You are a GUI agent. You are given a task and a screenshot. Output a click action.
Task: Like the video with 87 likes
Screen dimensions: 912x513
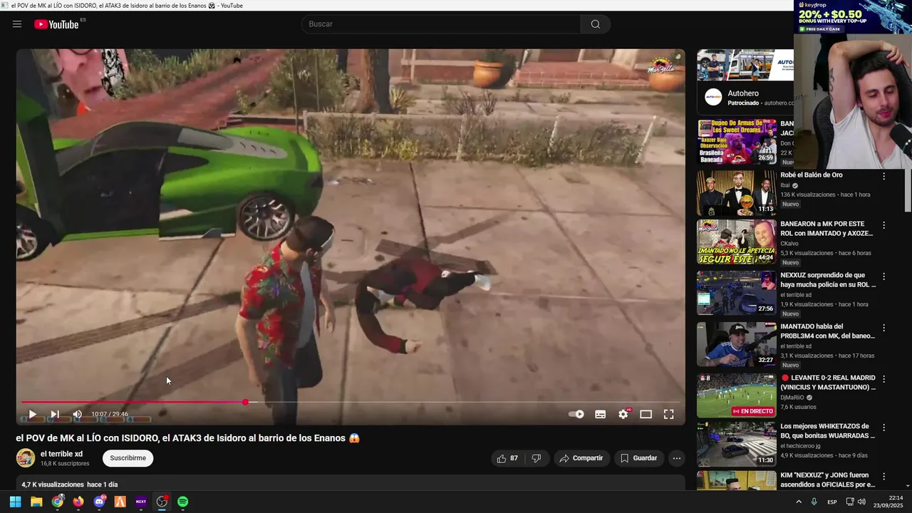[508, 458]
